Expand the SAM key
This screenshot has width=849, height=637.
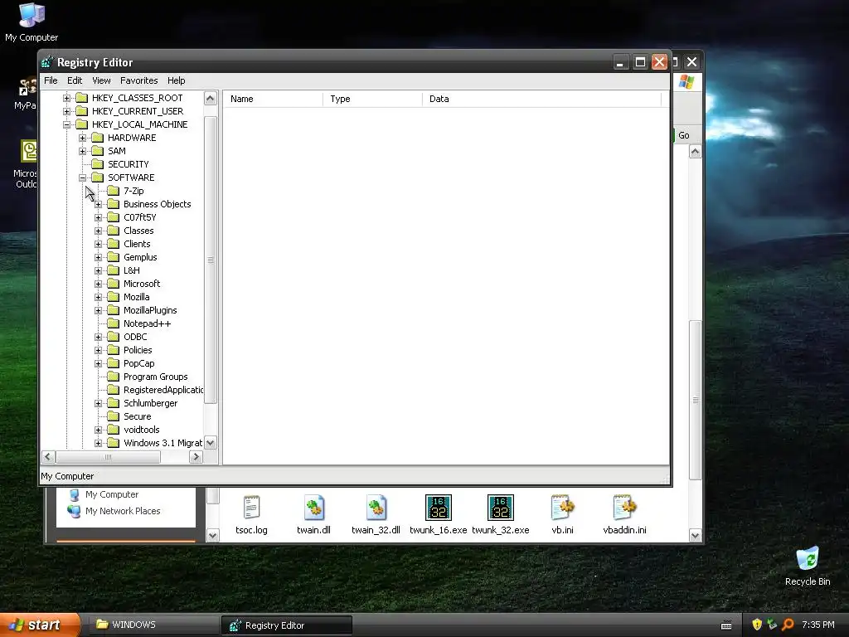pos(82,151)
